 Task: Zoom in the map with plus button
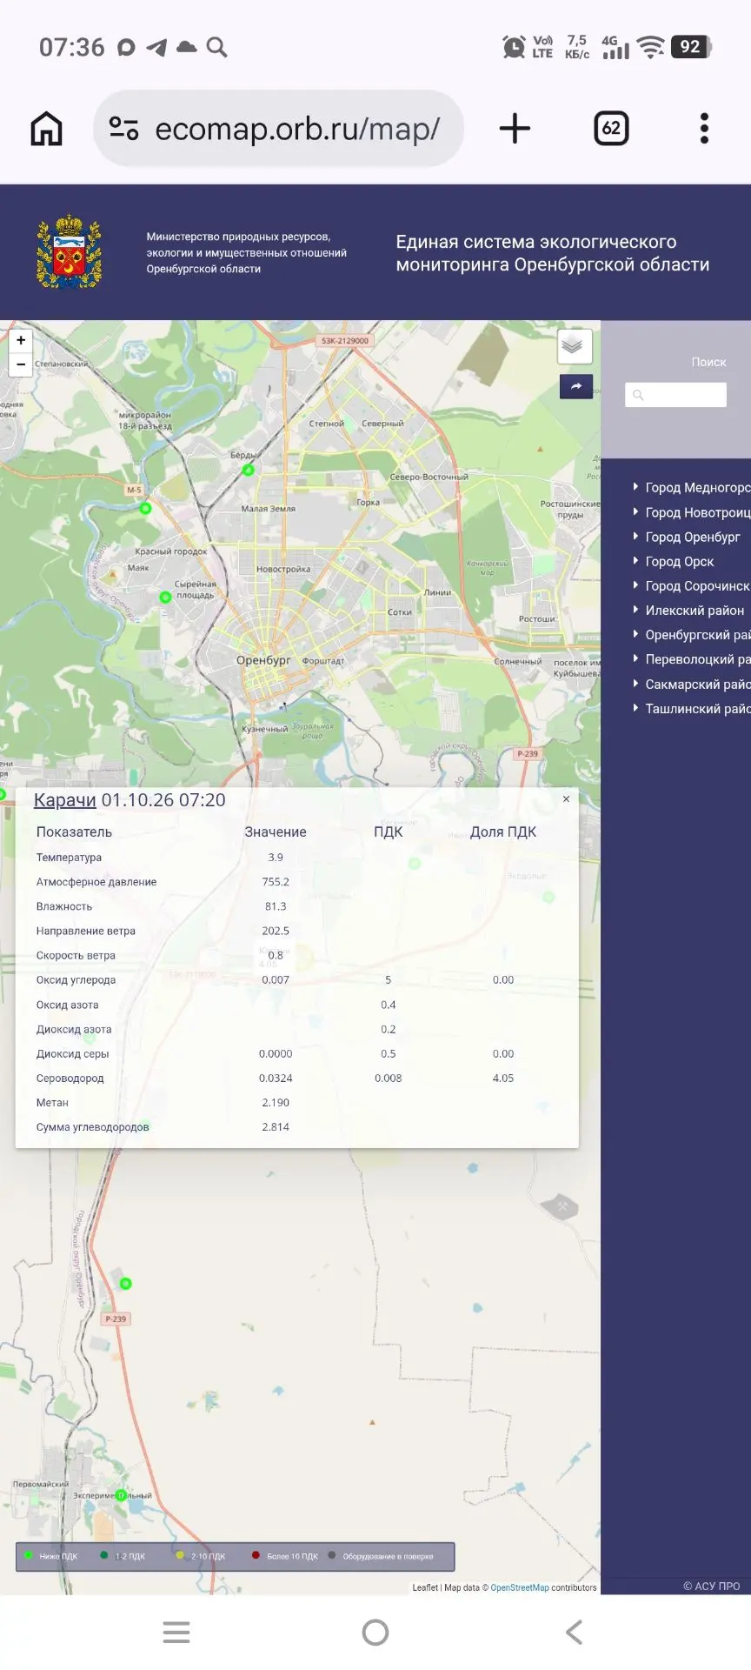click(21, 340)
